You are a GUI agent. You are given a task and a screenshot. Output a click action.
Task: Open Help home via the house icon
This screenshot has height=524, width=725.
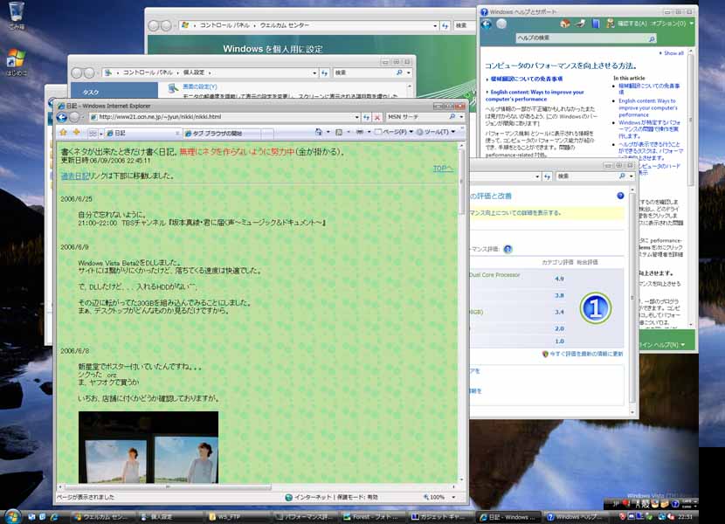pyautogui.click(x=564, y=24)
